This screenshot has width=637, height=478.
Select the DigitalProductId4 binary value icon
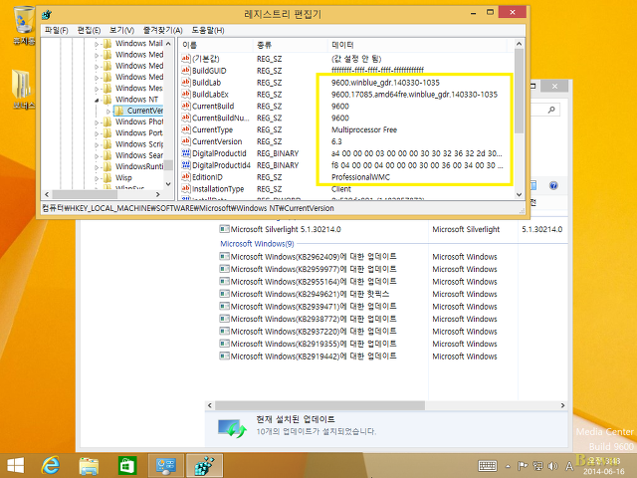[186, 165]
